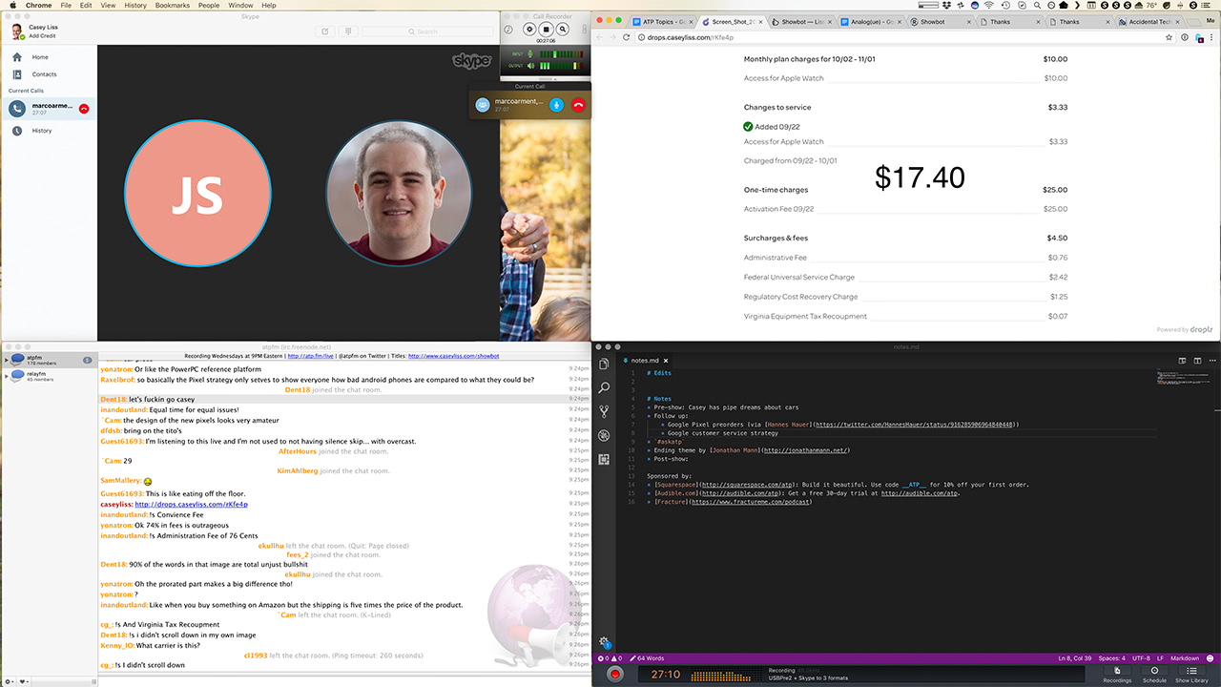Click the Markdown language mode selector
The image size is (1221, 687).
pos(1185,658)
